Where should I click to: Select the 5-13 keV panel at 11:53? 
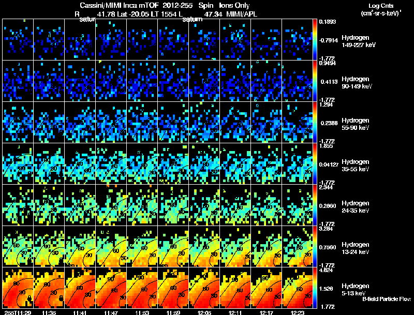[x=142, y=288]
